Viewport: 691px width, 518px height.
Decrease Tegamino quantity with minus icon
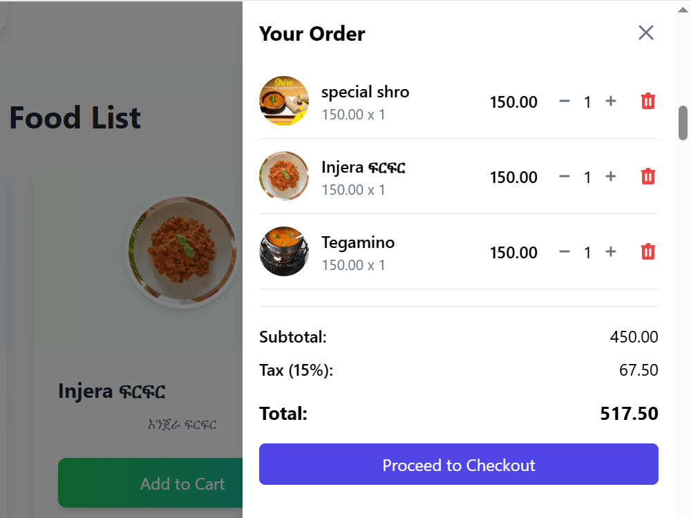pos(565,252)
